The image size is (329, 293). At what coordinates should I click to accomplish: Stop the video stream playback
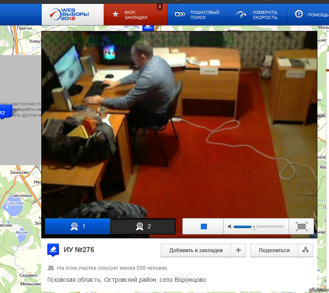coord(204,226)
